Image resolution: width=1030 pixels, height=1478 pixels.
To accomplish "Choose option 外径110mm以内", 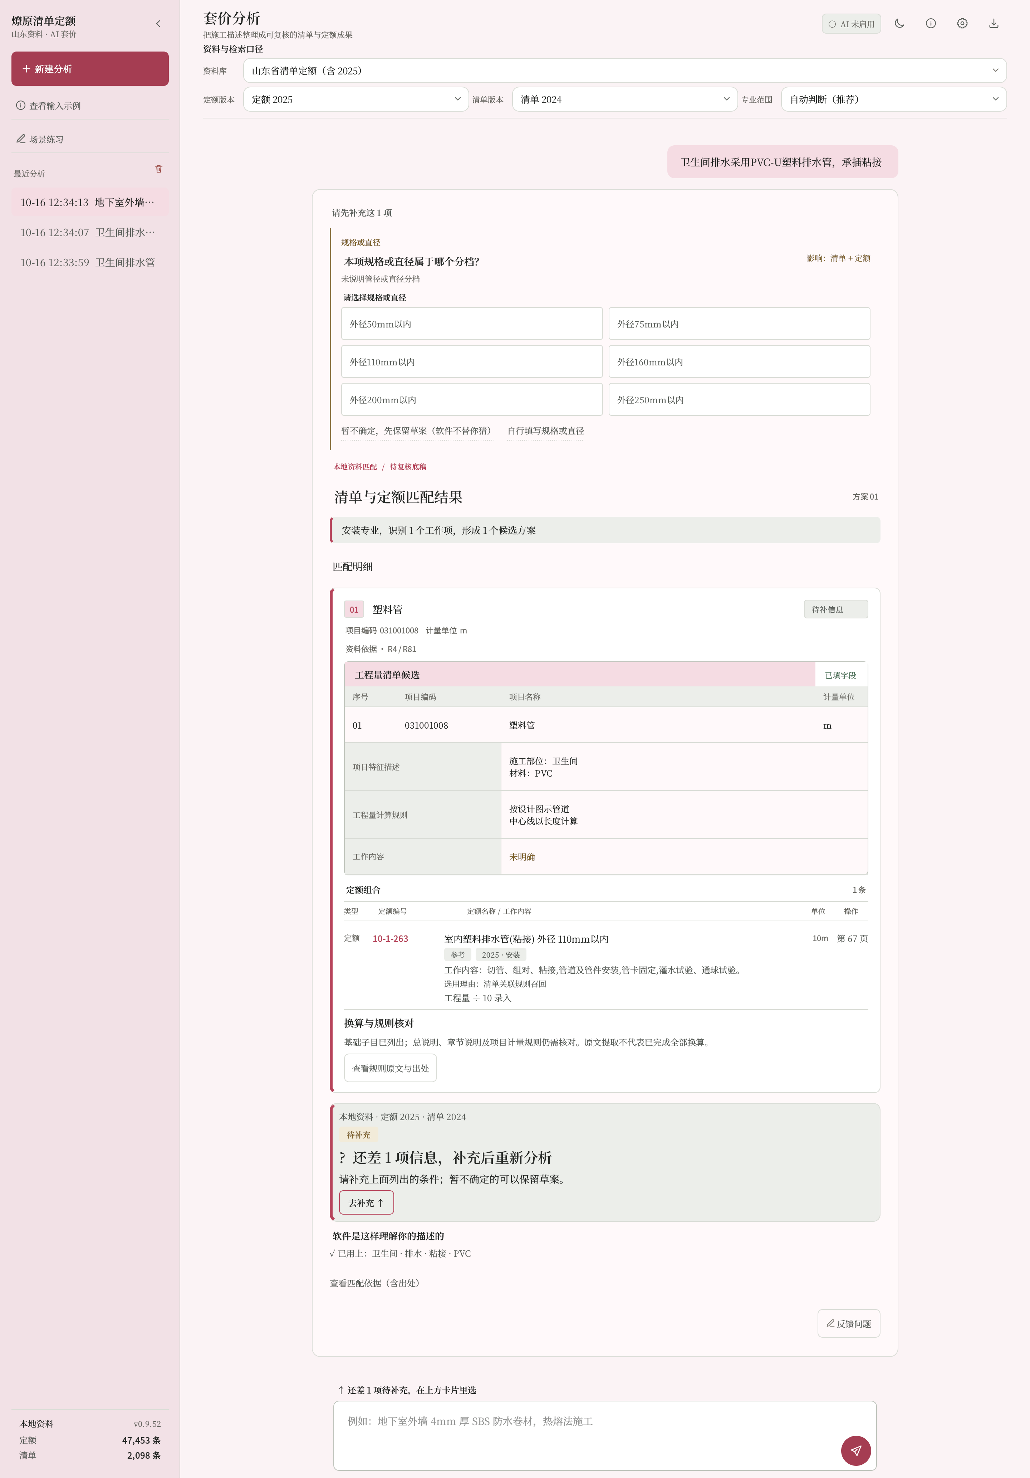I will (472, 362).
